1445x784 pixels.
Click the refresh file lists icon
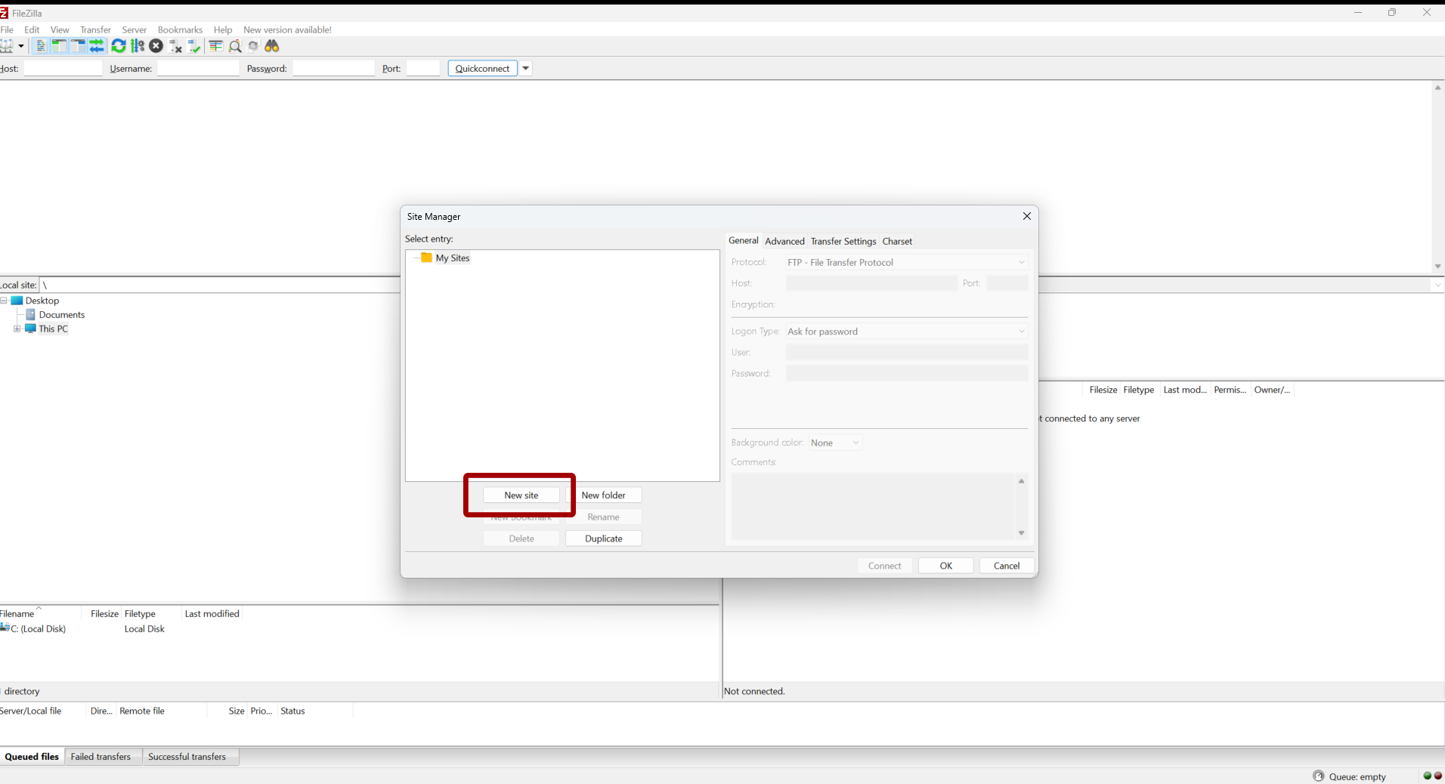pyautogui.click(x=119, y=46)
